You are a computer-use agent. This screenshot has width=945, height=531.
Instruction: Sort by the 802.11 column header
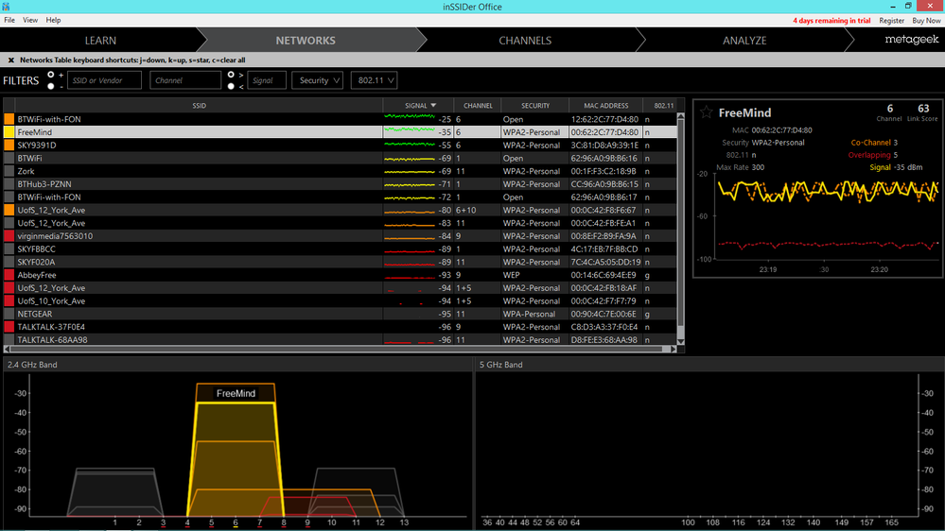coord(663,106)
